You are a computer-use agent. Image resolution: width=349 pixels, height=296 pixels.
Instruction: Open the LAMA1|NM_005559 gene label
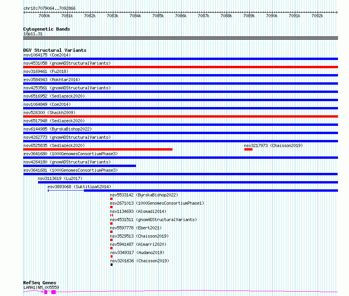41,287
